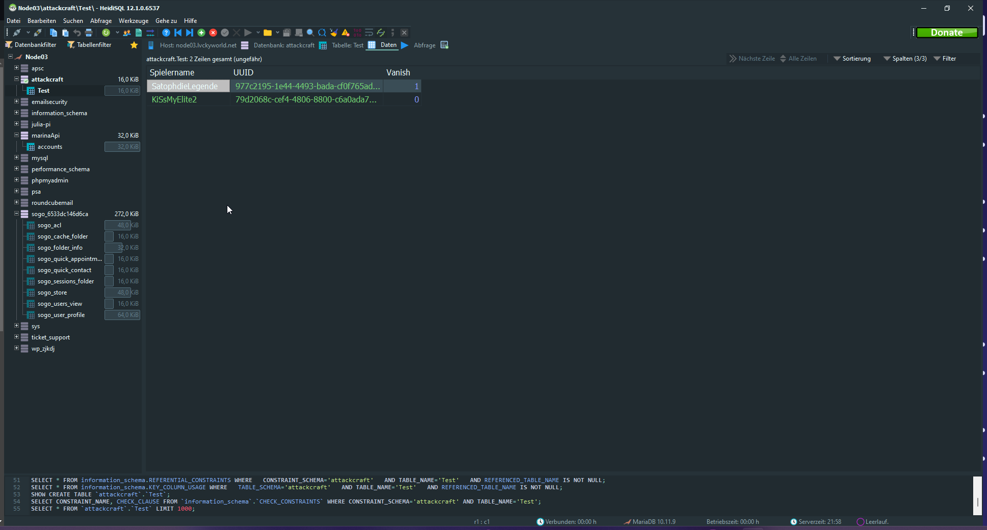
Task: Insert a new row with green plus icon
Action: click(x=201, y=33)
